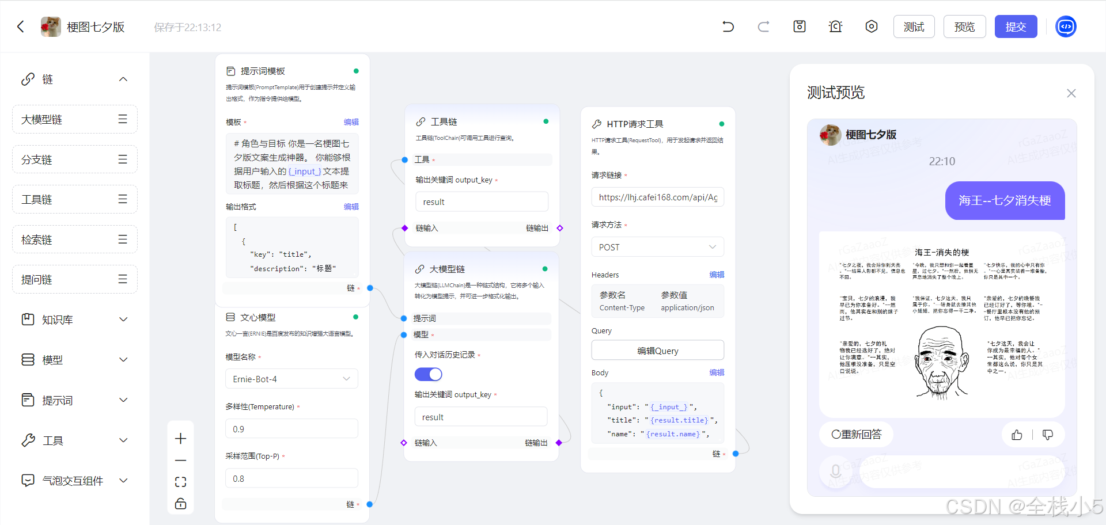Open the hexagon settings icon
The width and height of the screenshot is (1106, 525).
(872, 26)
